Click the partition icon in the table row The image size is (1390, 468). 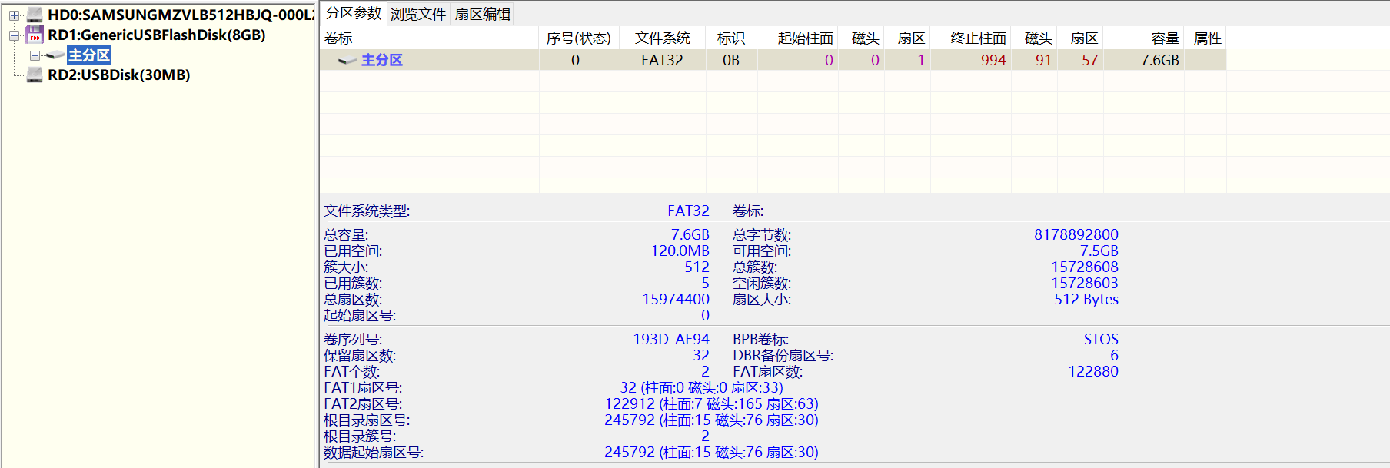coord(347,61)
